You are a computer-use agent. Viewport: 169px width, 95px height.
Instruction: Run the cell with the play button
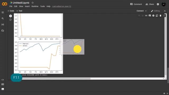point(11,16)
